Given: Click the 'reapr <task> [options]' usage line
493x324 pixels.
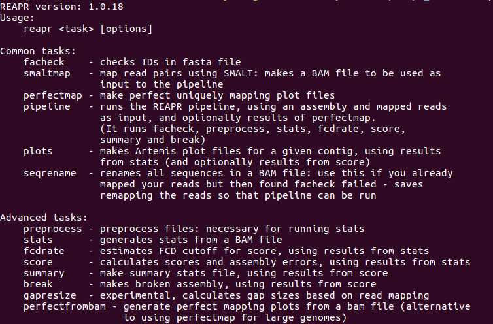Looking at the screenshot, I should click(x=88, y=29).
